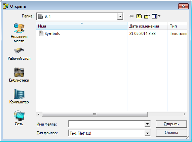The image size is (192, 142).
Task: Click the date 21.05.2014 3:38
Action: click(143, 34)
